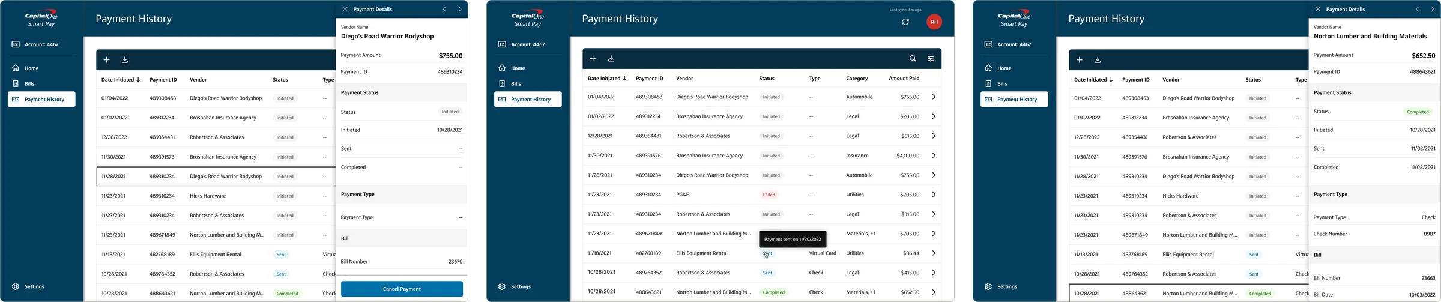Sort by Date Initiated in the right screen

tap(1093, 79)
